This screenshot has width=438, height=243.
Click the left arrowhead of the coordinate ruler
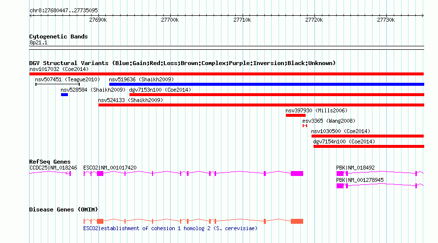click(x=31, y=16)
